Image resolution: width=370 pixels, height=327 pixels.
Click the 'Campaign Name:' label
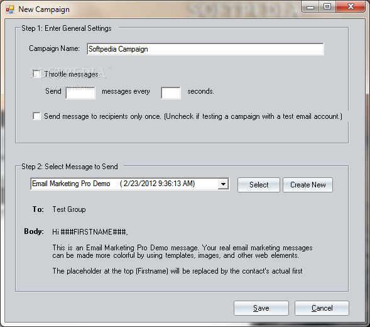54,48
